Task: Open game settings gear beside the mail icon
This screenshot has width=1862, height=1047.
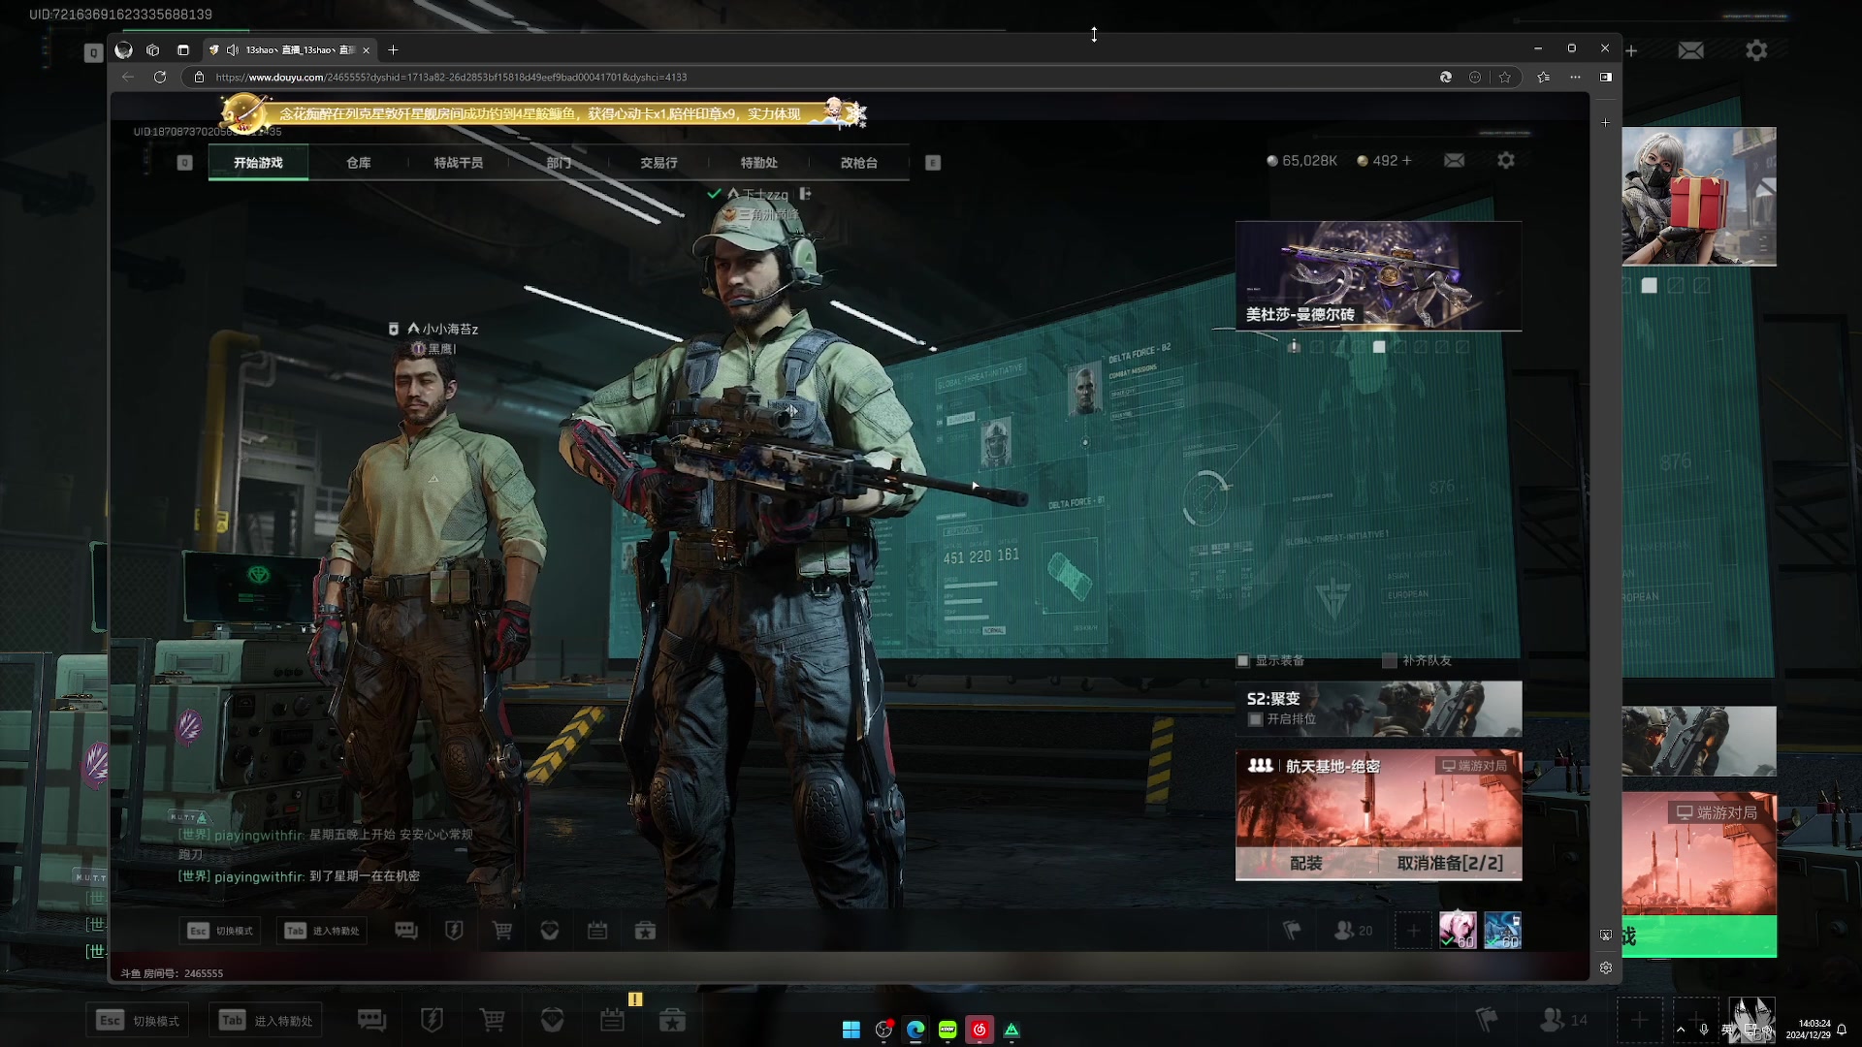Action: pyautogui.click(x=1506, y=160)
